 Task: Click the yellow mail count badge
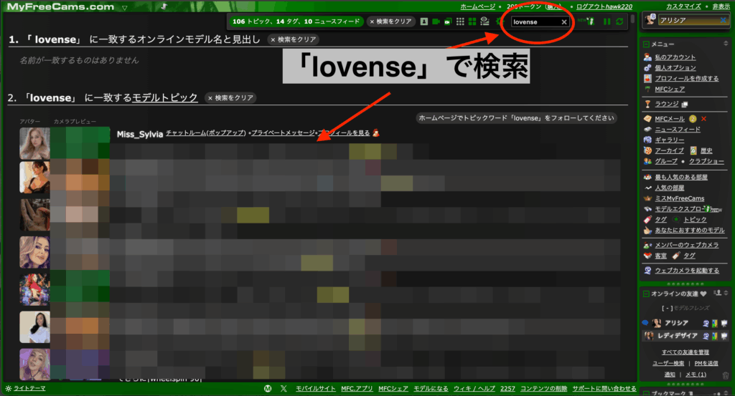point(693,119)
